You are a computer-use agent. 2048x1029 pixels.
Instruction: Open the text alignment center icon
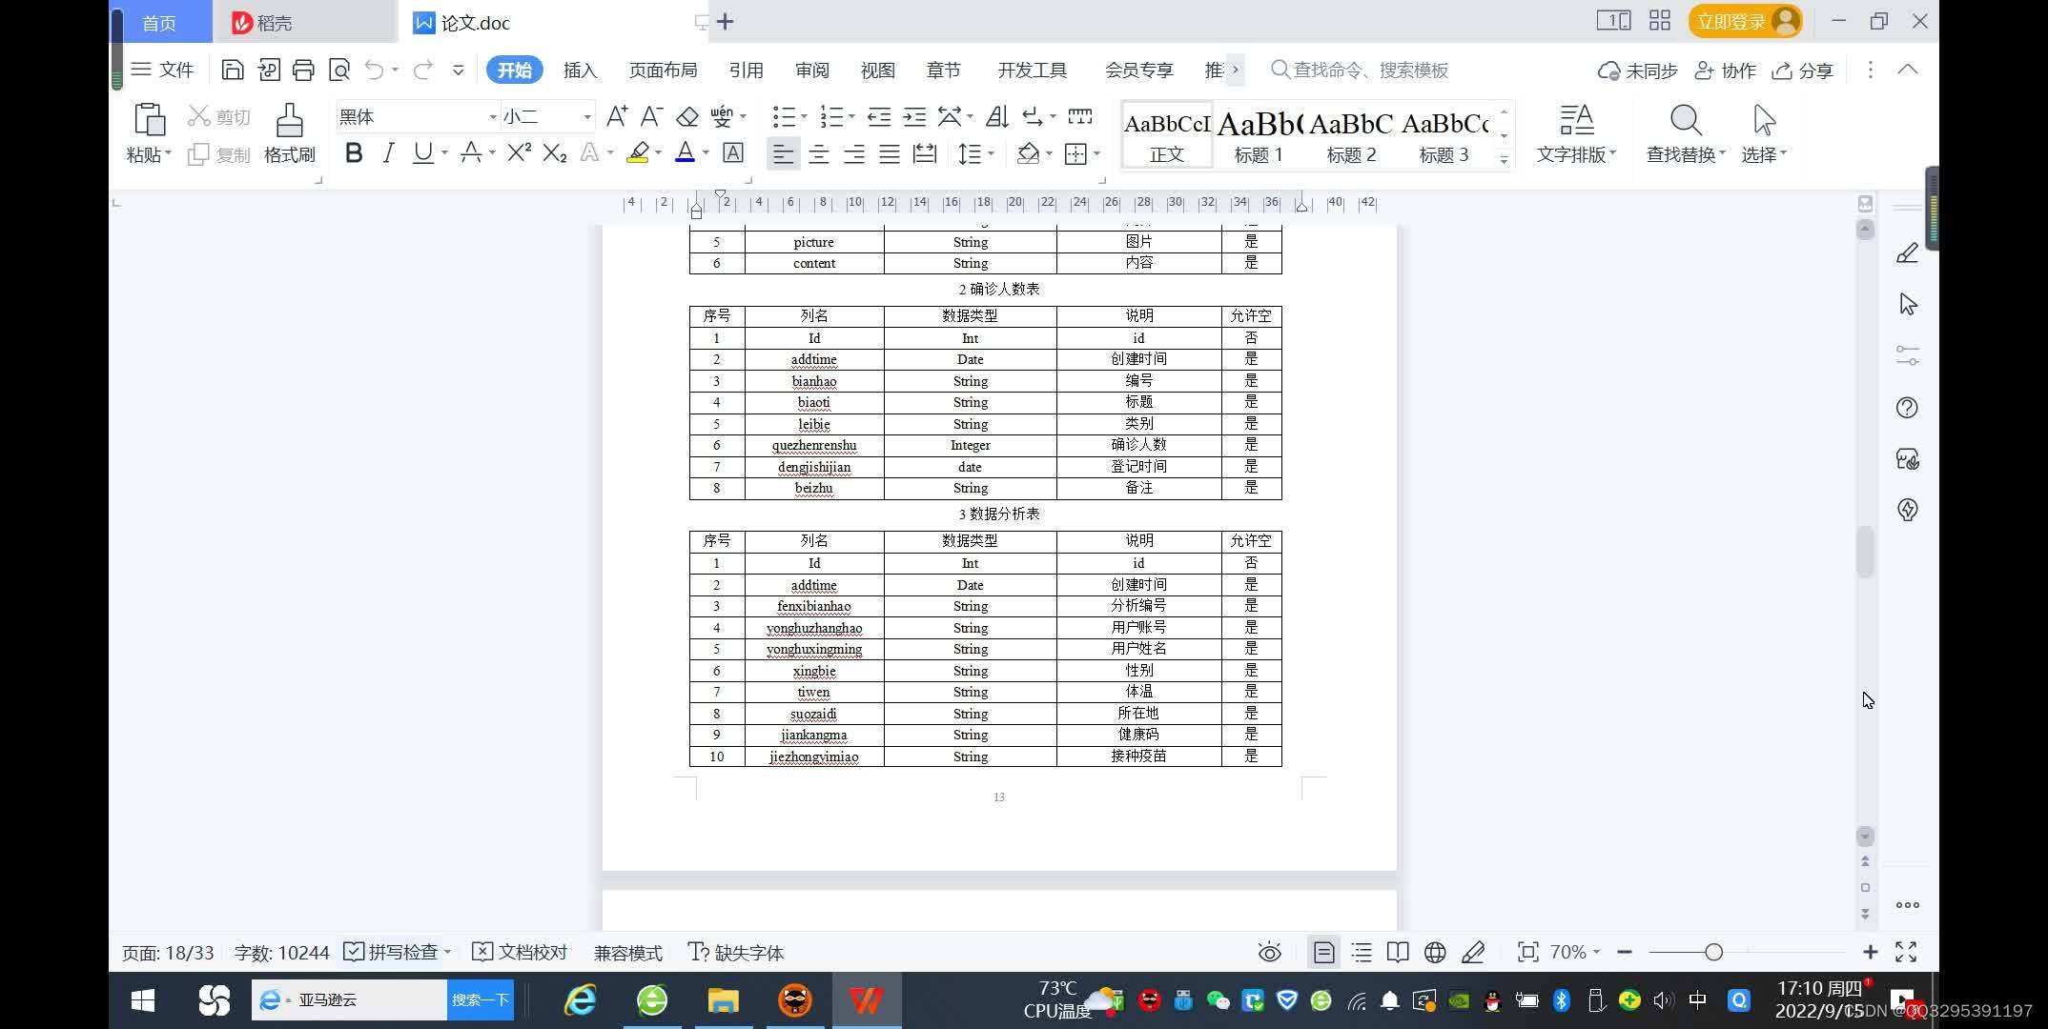tap(818, 155)
